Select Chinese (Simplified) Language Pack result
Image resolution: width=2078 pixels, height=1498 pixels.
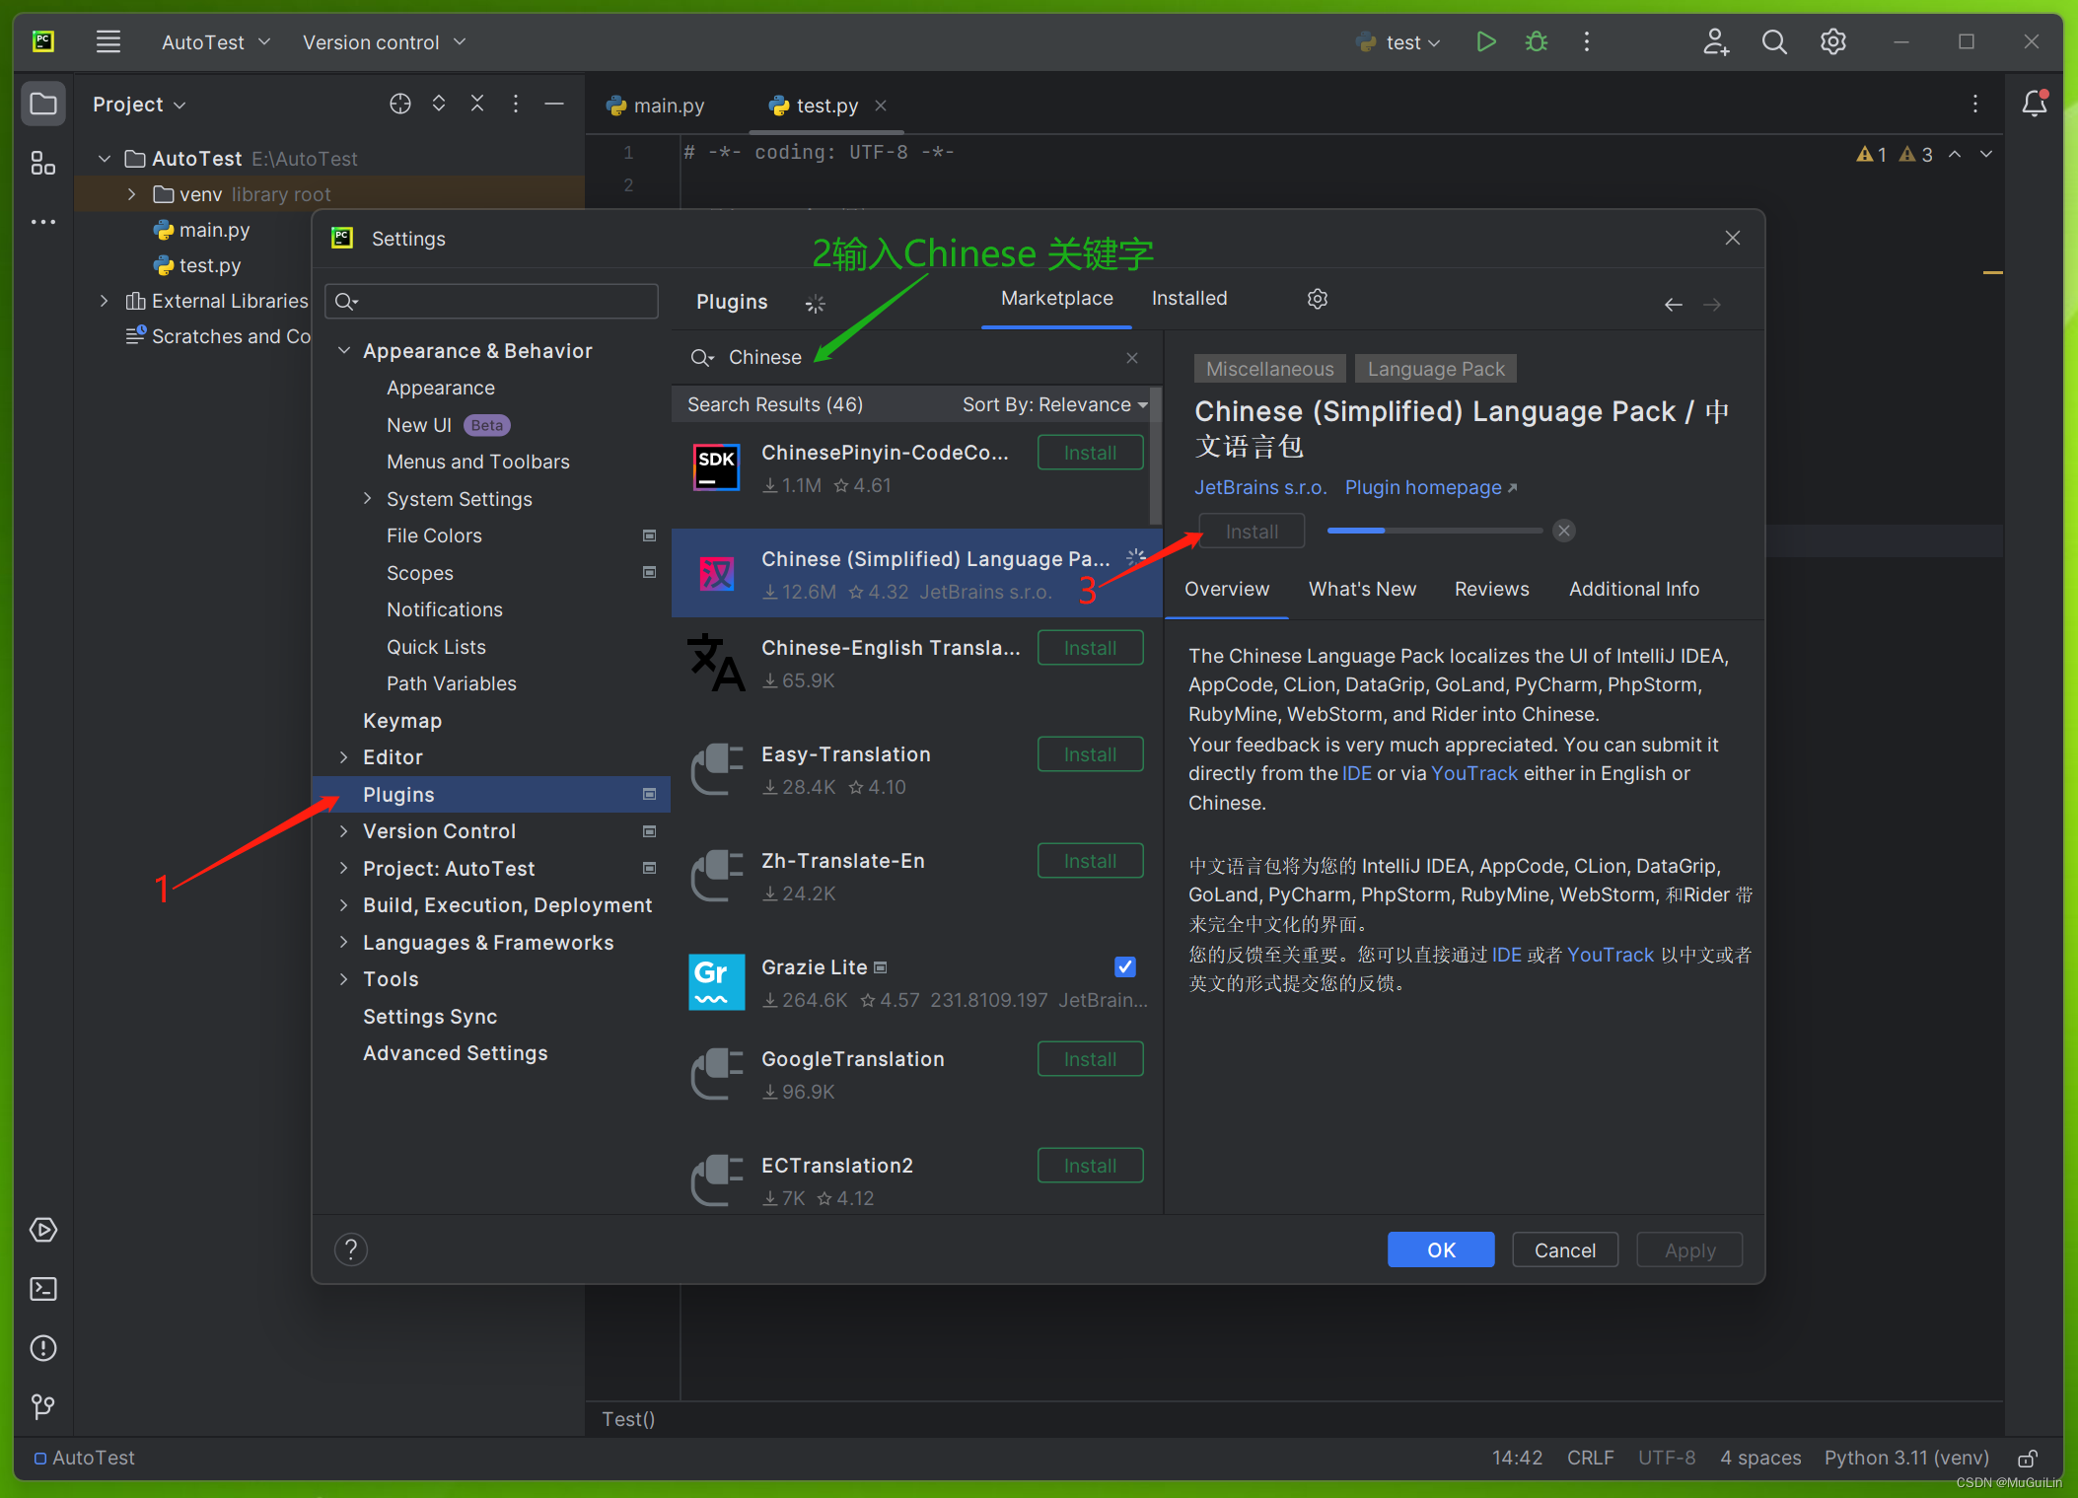pos(917,573)
